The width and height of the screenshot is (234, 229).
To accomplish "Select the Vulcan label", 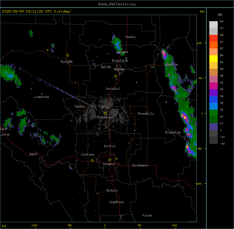I will click(x=147, y=215).
